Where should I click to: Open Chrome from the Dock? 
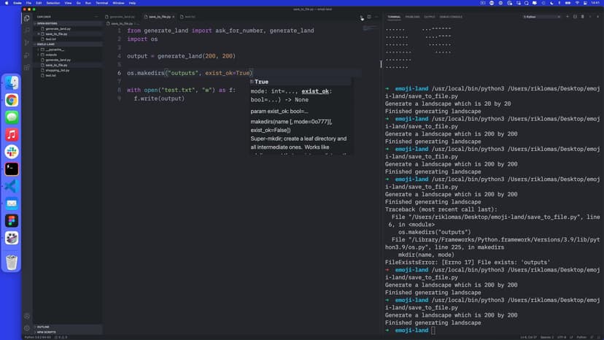point(12,100)
